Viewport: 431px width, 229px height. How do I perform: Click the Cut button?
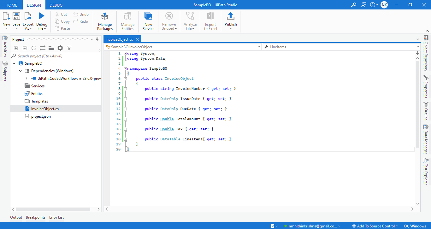61,15
